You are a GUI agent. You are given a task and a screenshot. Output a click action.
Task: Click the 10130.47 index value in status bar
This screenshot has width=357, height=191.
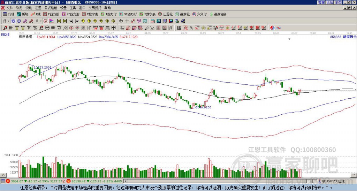tap(78, 181)
